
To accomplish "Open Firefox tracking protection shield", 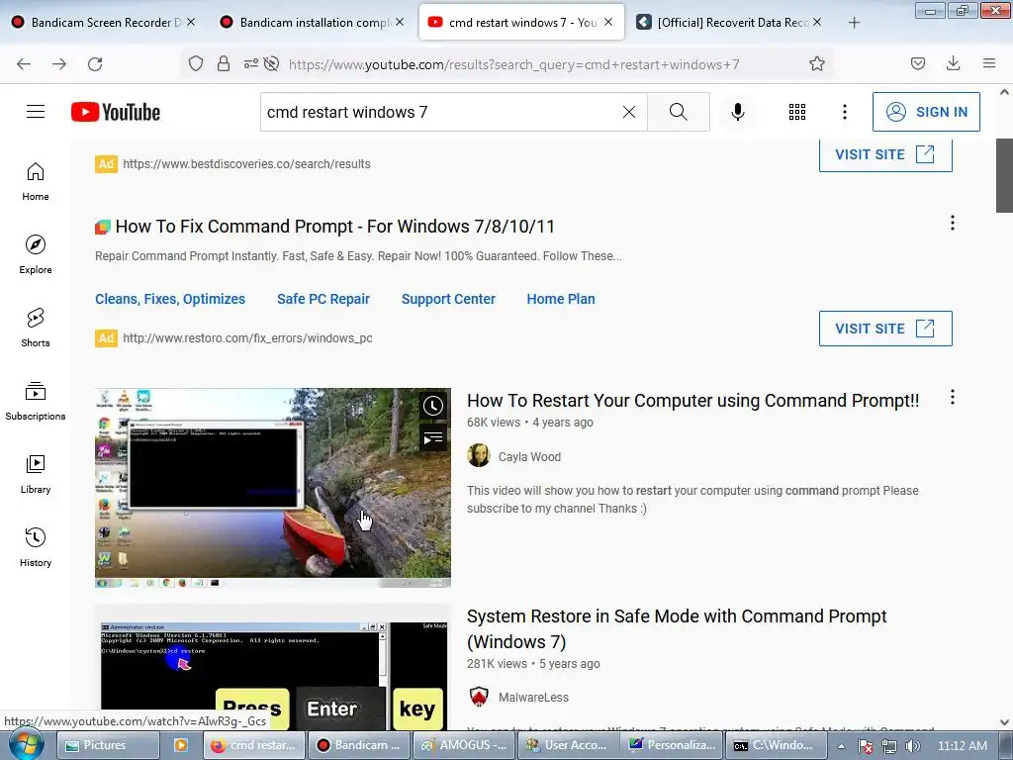I will [x=196, y=63].
